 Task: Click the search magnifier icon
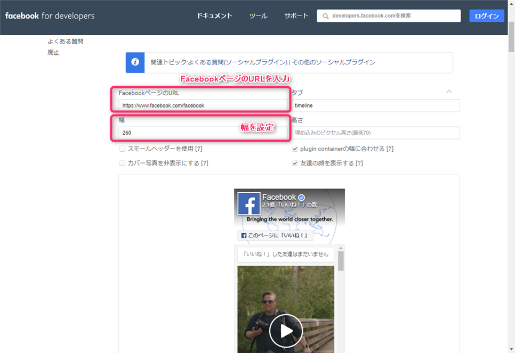point(325,16)
